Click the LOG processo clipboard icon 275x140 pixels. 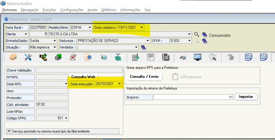175,76
